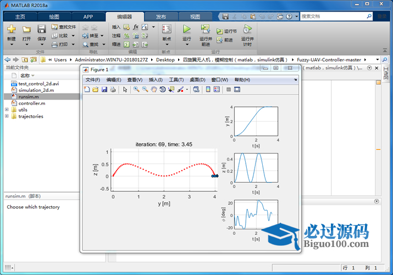393x275 pixels.
Task: Select the Edit Plot arrow tool
Action: point(125,90)
